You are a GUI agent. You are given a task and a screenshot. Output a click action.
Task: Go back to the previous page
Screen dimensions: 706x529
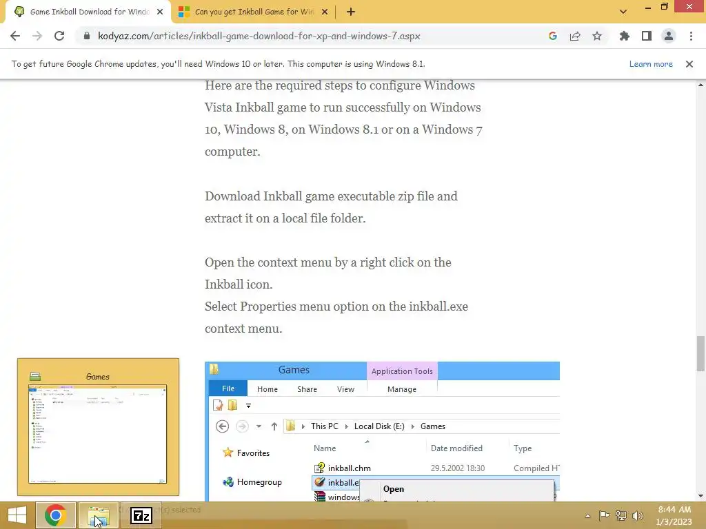pyautogui.click(x=15, y=36)
